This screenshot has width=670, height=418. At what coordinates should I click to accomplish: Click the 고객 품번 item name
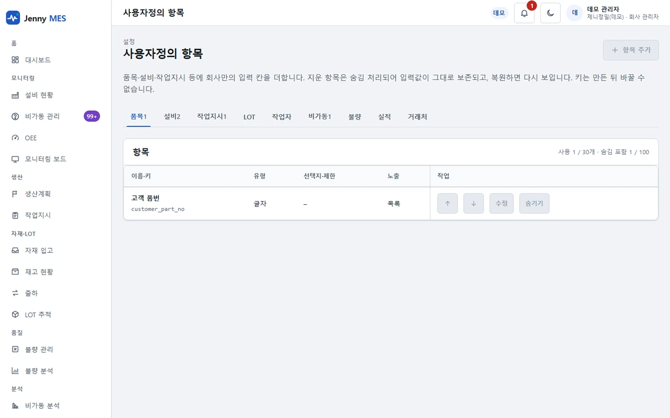(146, 198)
